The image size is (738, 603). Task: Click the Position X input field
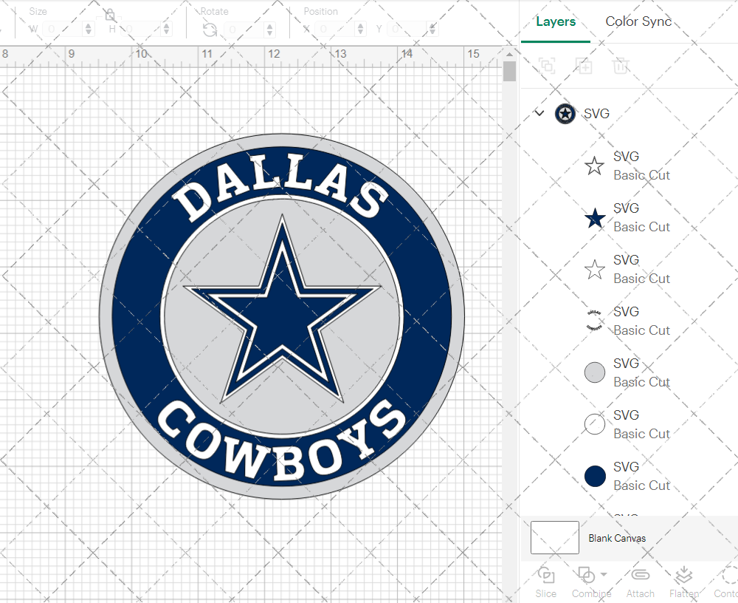coord(334,30)
